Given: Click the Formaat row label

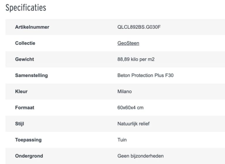Looking at the screenshot, I should (25, 108).
